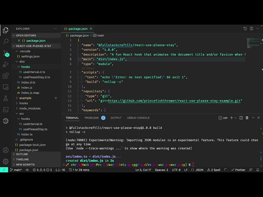Click the editor minimap
The height and width of the screenshot is (197, 263).
253,43
